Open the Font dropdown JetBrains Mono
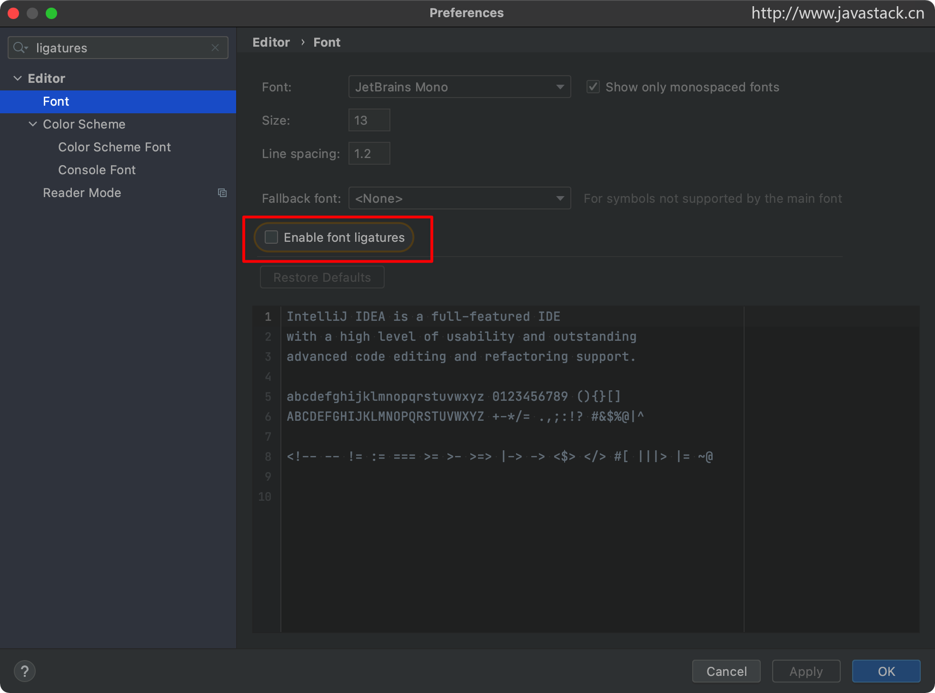This screenshot has height=693, width=935. coord(459,87)
